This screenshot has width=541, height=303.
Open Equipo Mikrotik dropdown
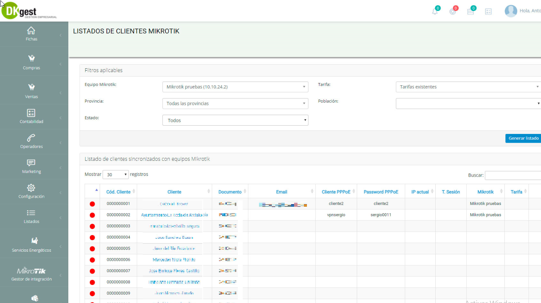click(235, 87)
